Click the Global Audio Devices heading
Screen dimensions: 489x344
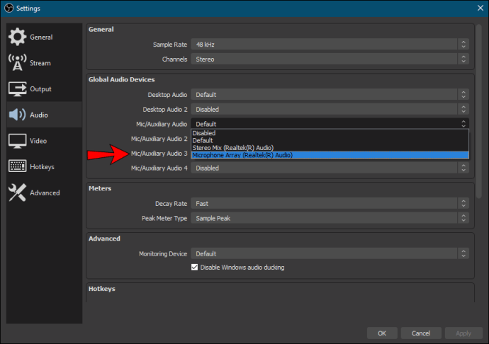point(121,79)
